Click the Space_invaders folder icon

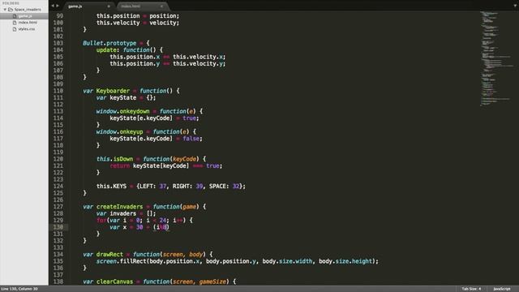tap(11, 10)
